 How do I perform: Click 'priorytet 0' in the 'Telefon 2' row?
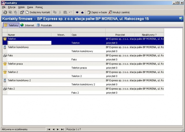[x=112, y=76]
